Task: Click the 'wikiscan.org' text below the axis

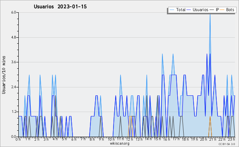Action: (x=119, y=143)
